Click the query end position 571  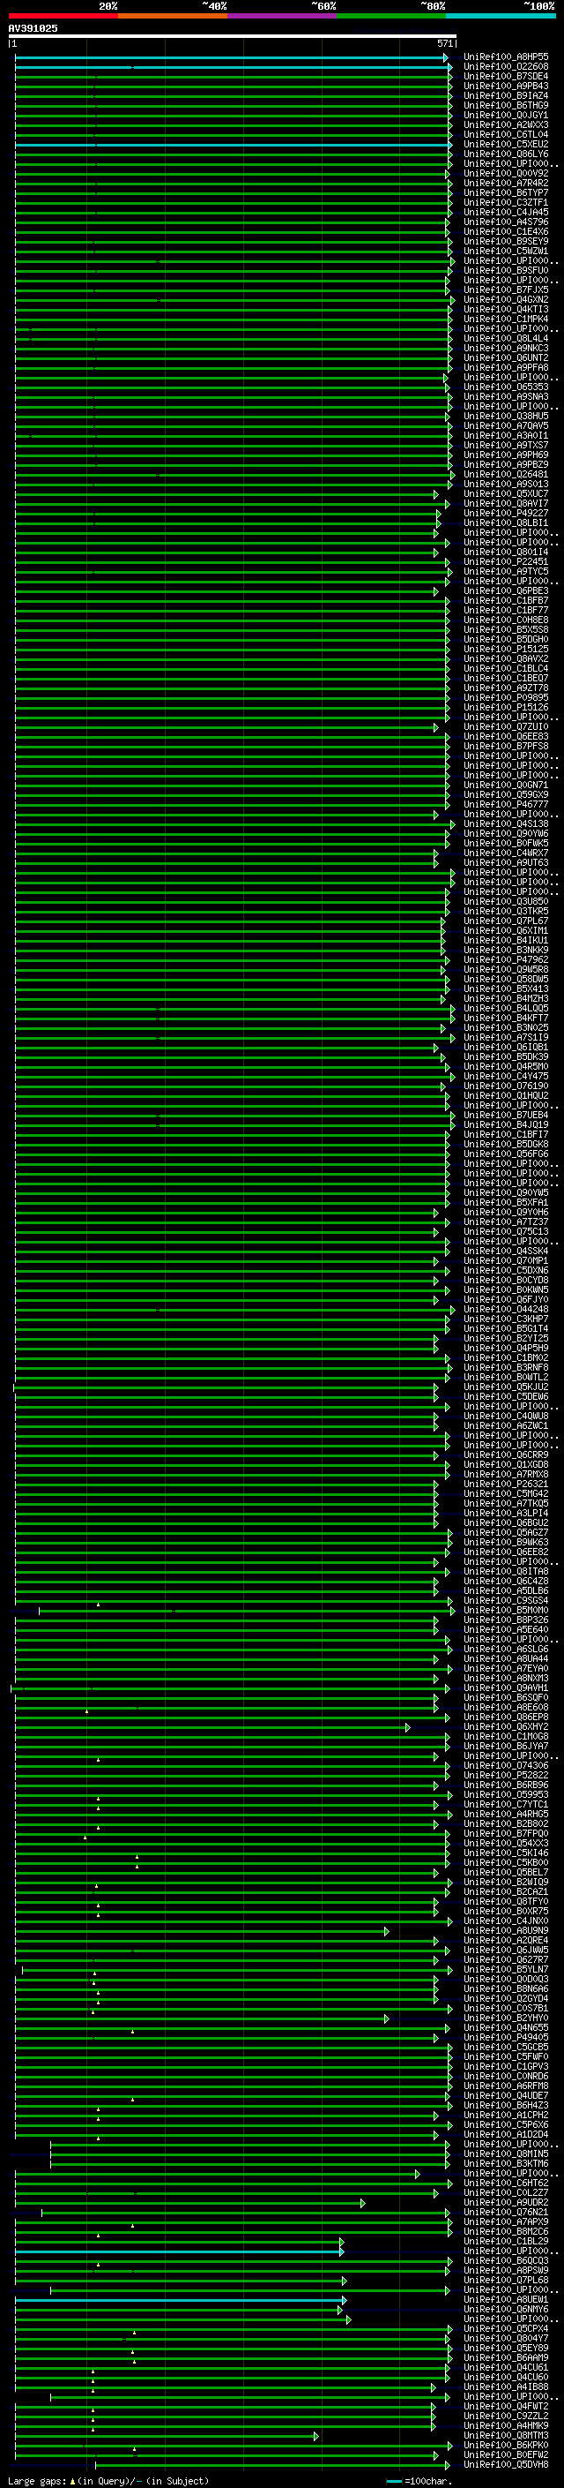click(445, 43)
